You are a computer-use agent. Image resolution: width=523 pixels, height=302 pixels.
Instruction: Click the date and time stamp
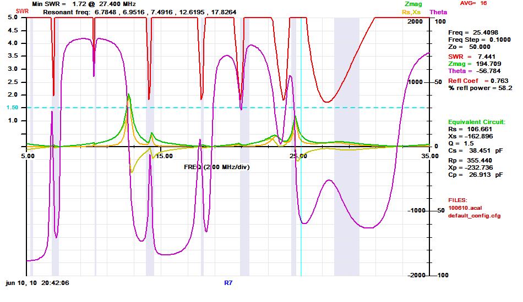(x=38, y=283)
